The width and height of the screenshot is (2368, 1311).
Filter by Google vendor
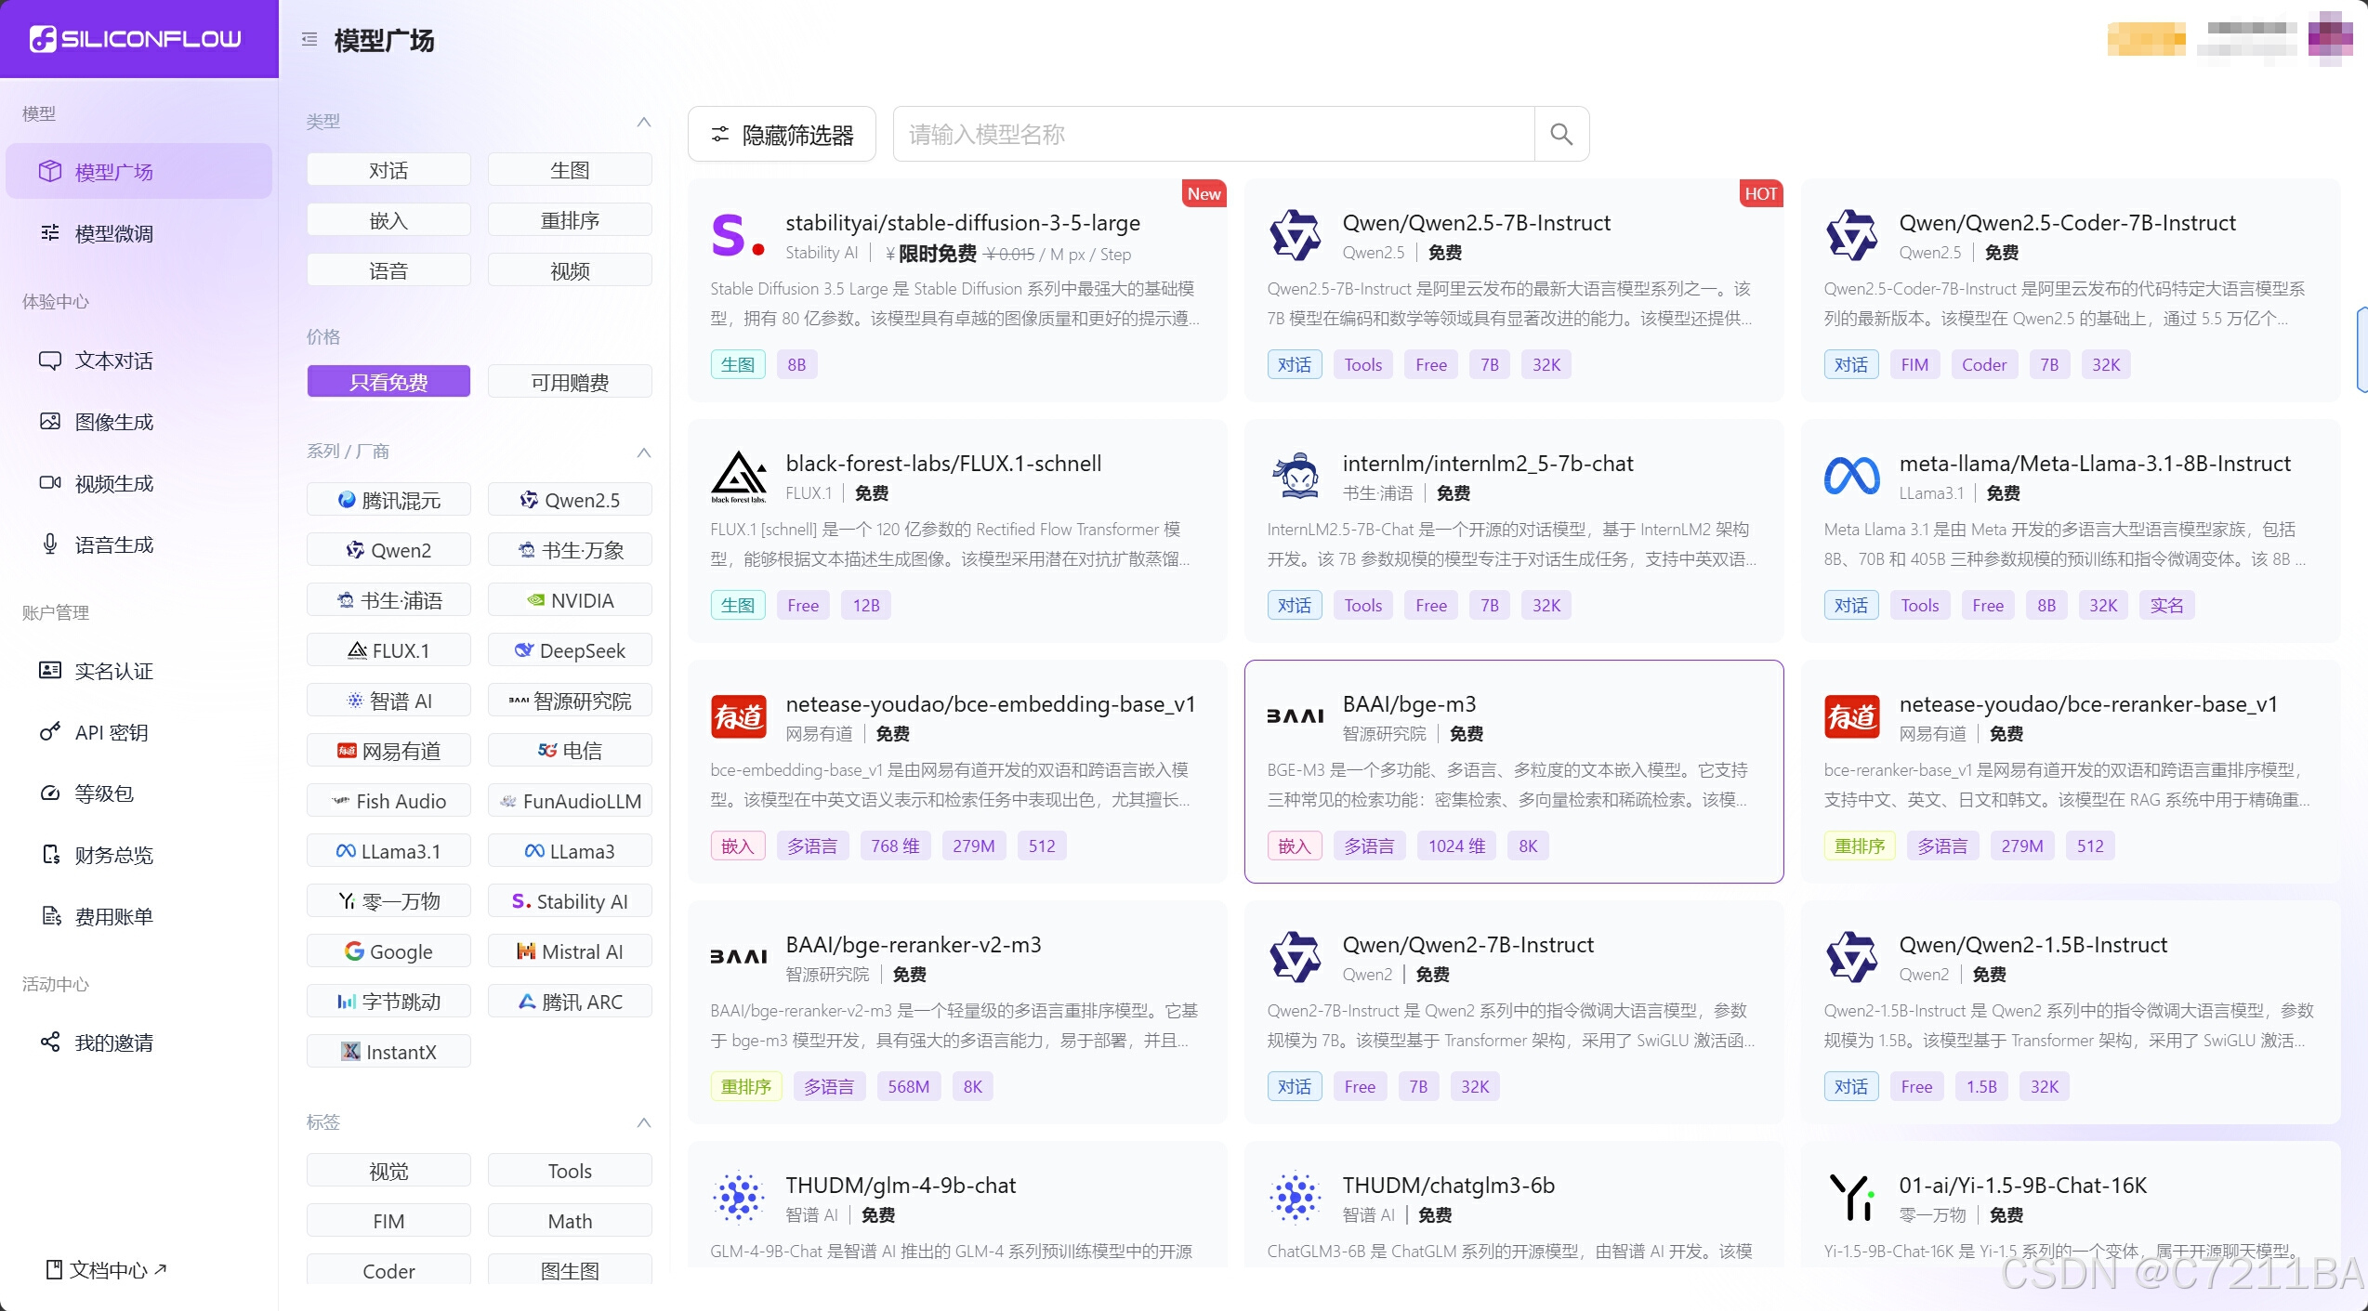point(388,951)
